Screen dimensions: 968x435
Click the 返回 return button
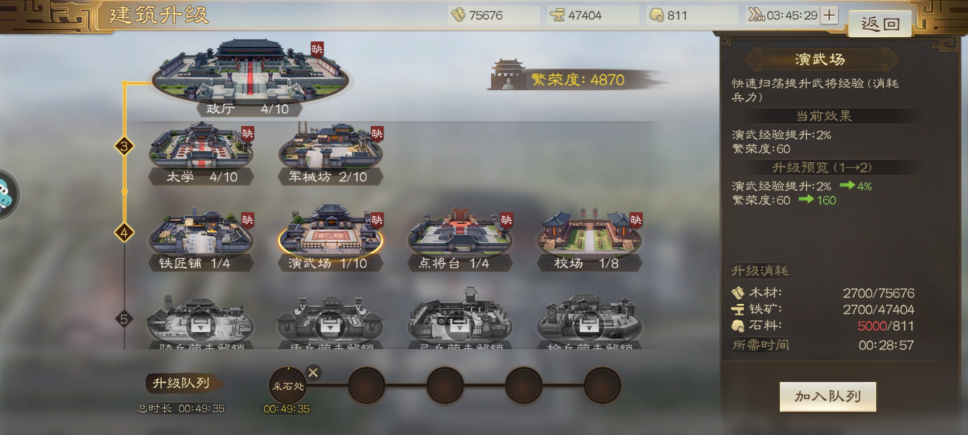coord(880,24)
